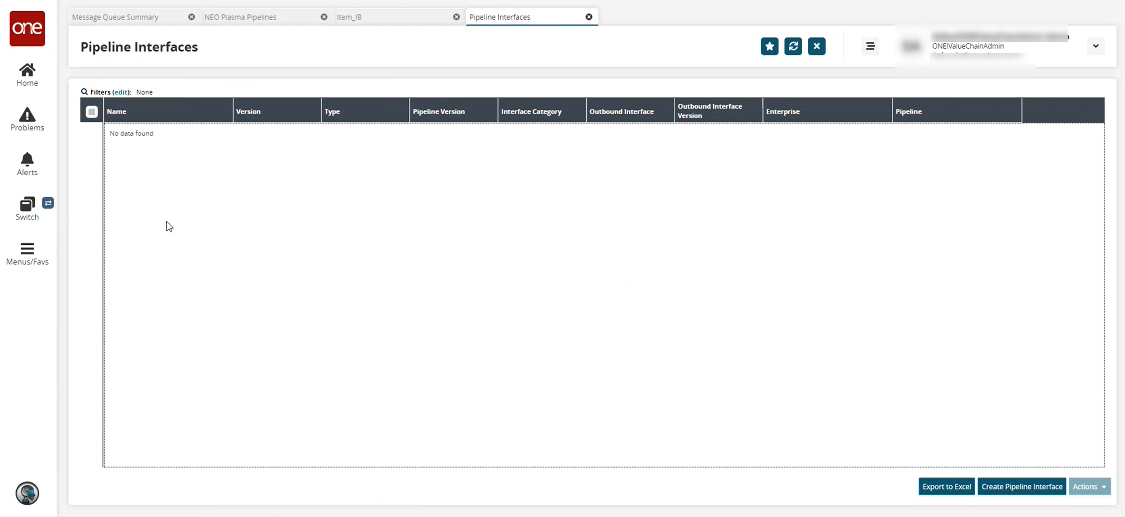Go to Home in sidebar

27,75
